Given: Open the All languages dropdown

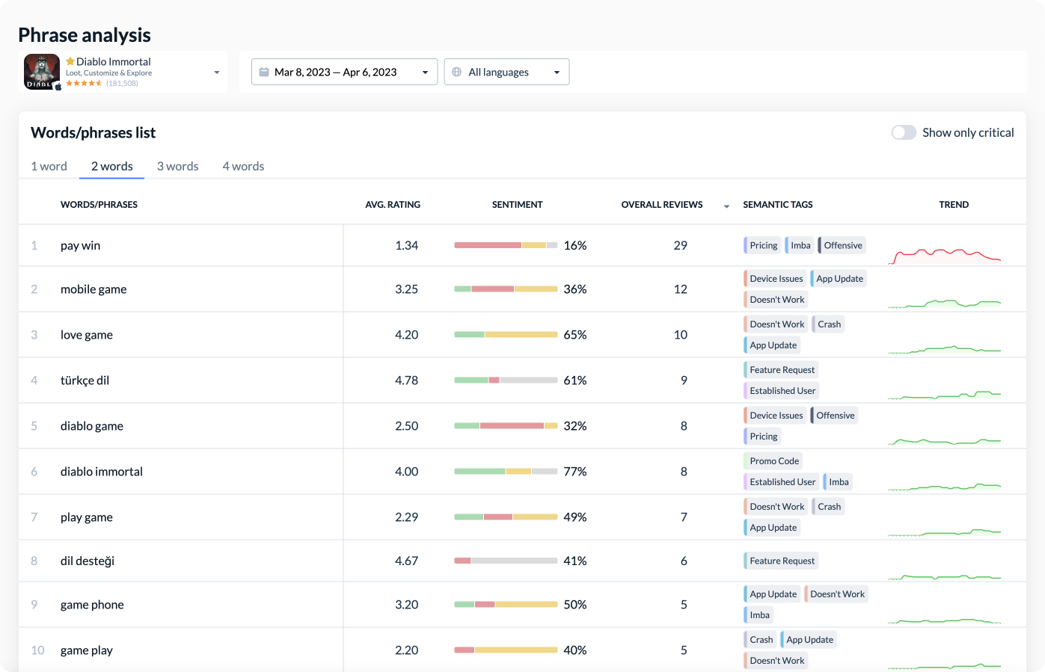Looking at the screenshot, I should tap(556, 71).
